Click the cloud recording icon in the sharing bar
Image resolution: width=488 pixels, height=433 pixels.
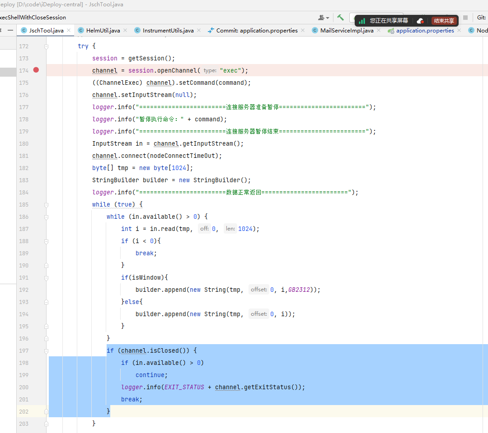[420, 21]
